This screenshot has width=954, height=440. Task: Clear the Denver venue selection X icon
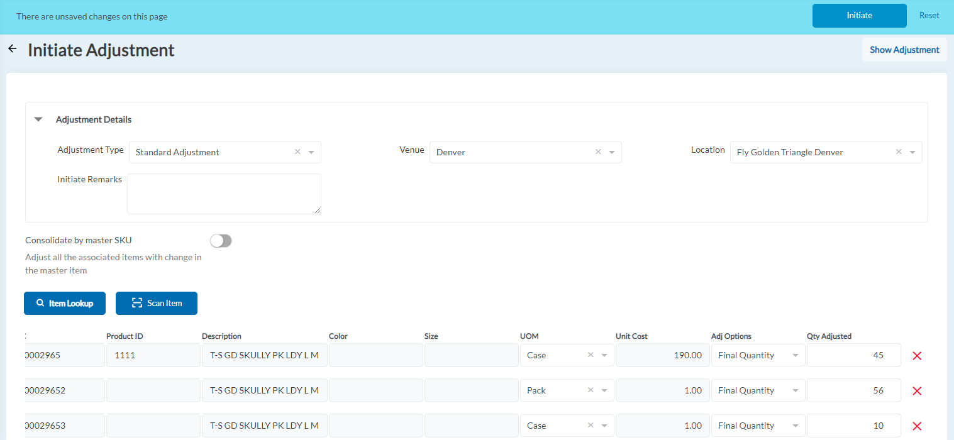point(598,151)
